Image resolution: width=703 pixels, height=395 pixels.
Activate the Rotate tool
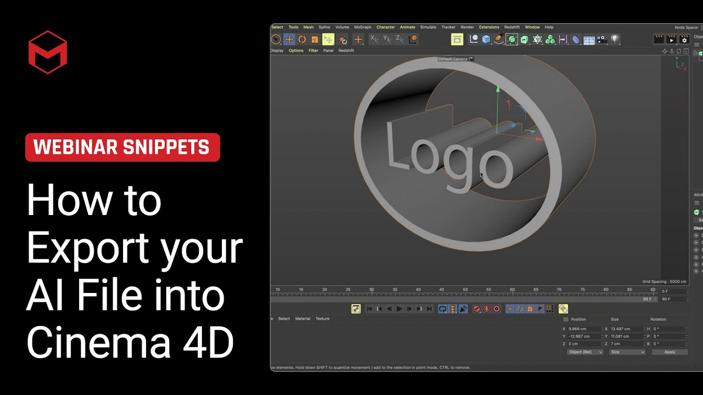click(302, 39)
